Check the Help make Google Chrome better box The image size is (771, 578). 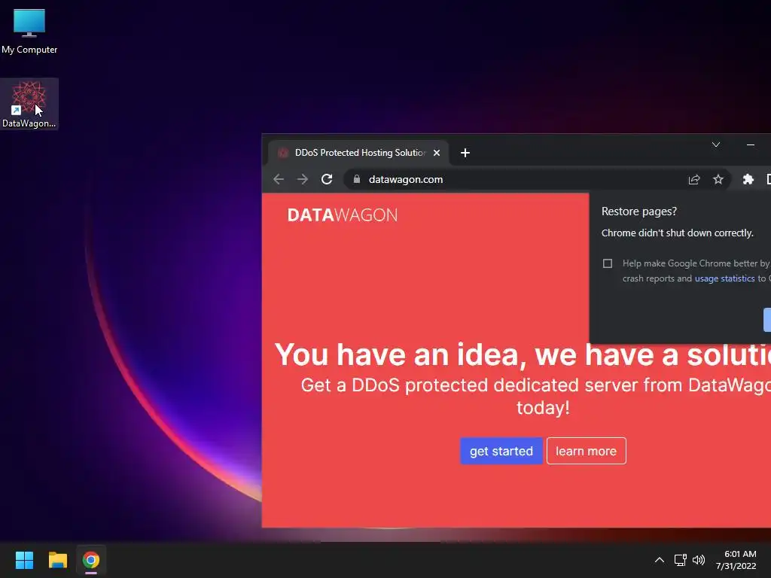(608, 263)
